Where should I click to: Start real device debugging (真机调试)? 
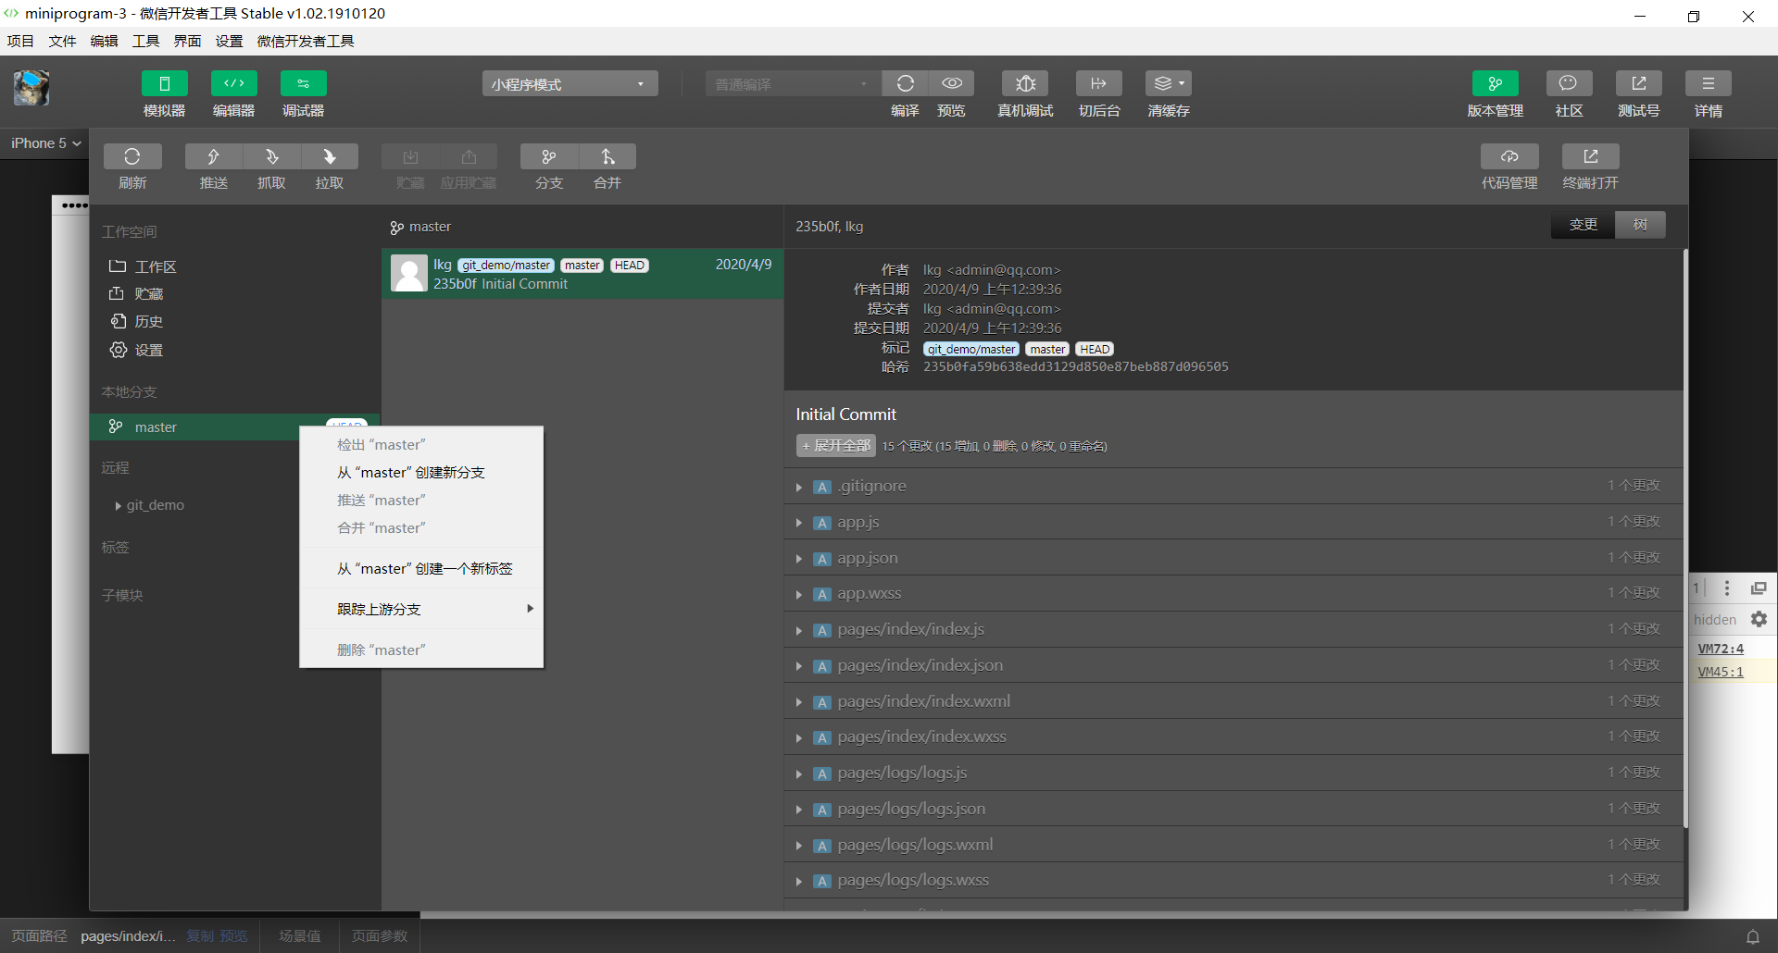(1025, 83)
